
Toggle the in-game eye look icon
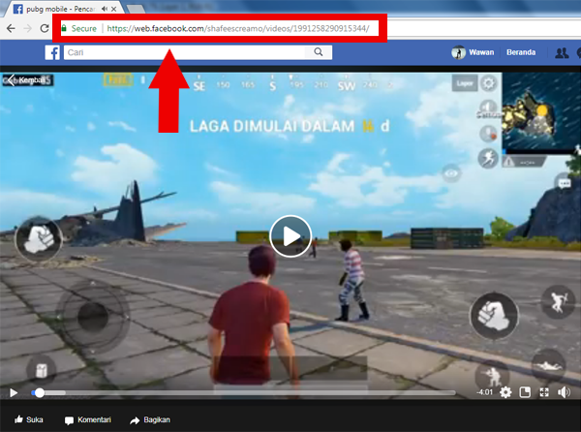click(x=451, y=173)
